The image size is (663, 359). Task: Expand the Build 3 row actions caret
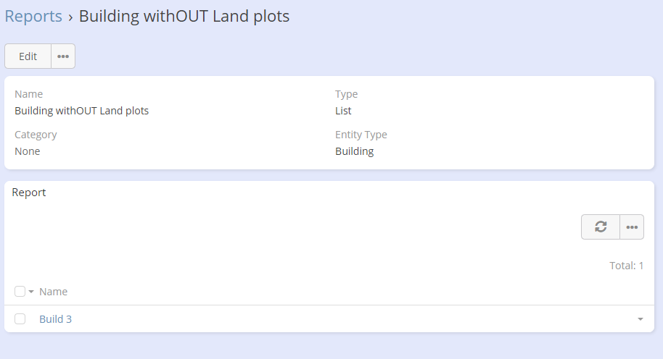click(640, 319)
